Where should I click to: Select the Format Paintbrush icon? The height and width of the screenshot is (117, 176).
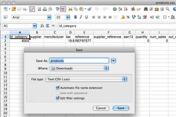click(90, 9)
